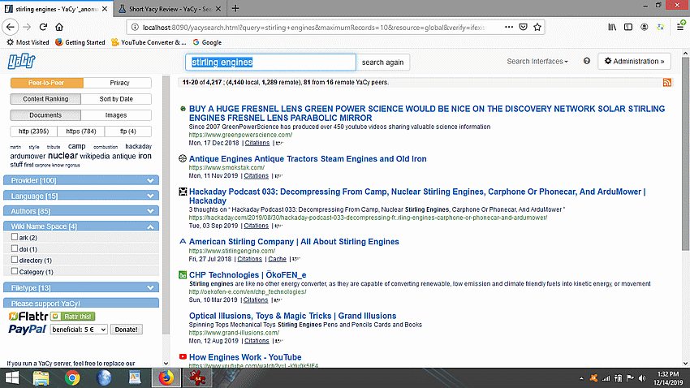This screenshot has height=388, width=690.
Task: Filter by https (784) protocol
Action: pos(81,131)
